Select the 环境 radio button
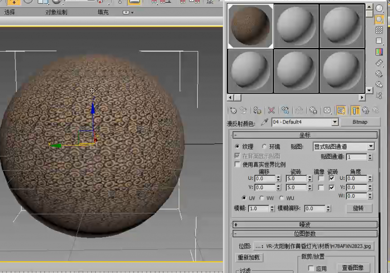The image size is (390, 273). 264,147
